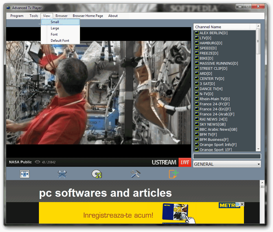
Task: Click the Channel Name column header
Action: [x=222, y=27]
